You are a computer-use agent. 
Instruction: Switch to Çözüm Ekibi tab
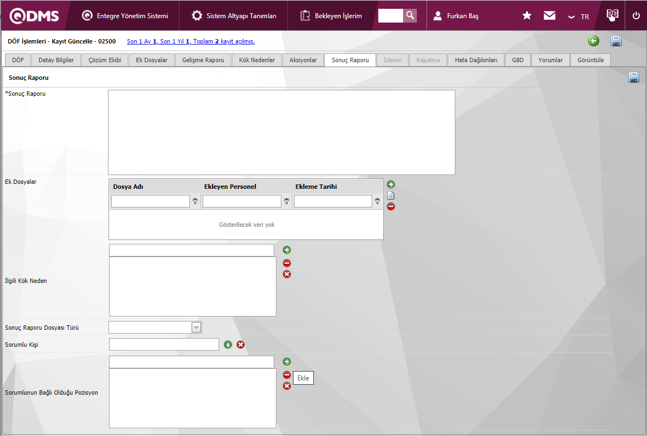(x=105, y=60)
